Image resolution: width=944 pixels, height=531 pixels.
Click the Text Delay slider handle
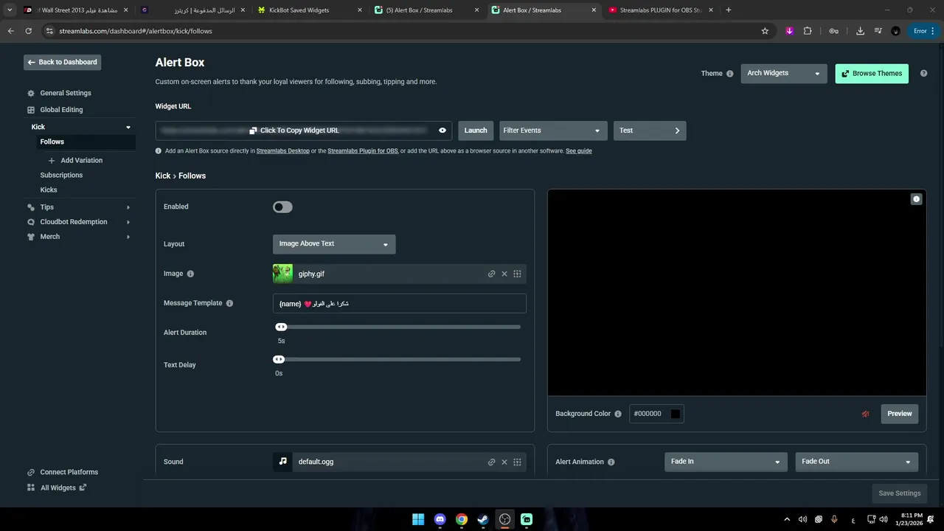pos(279,359)
